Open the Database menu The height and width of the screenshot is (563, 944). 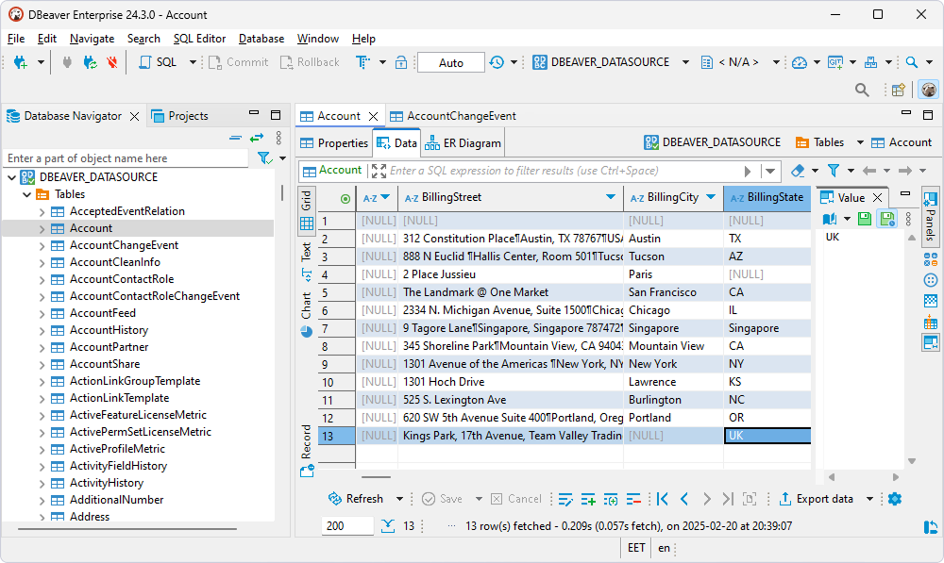tap(261, 39)
